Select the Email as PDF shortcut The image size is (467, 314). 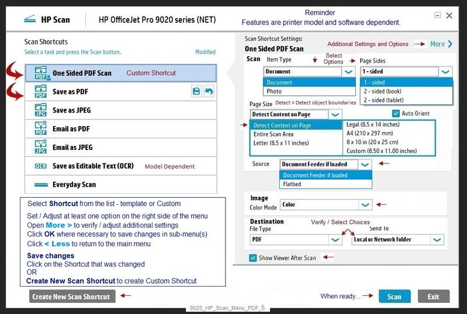120,129
